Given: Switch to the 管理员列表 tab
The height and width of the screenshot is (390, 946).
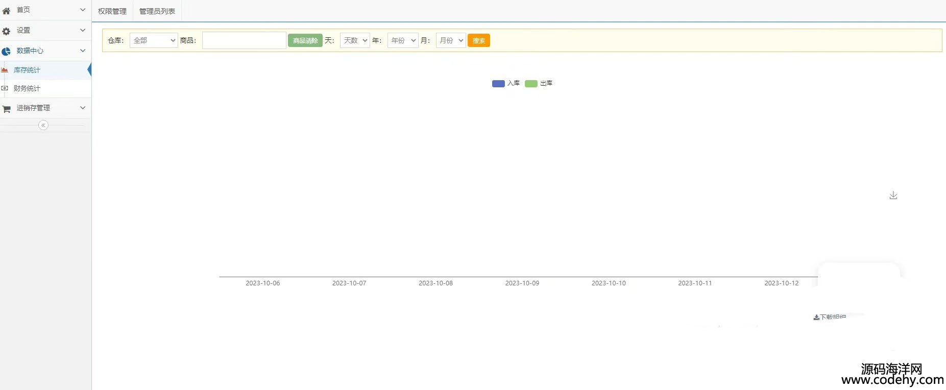Looking at the screenshot, I should (157, 11).
